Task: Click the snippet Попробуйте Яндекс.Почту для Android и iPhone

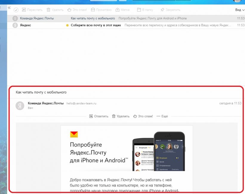Action: (x=153, y=18)
